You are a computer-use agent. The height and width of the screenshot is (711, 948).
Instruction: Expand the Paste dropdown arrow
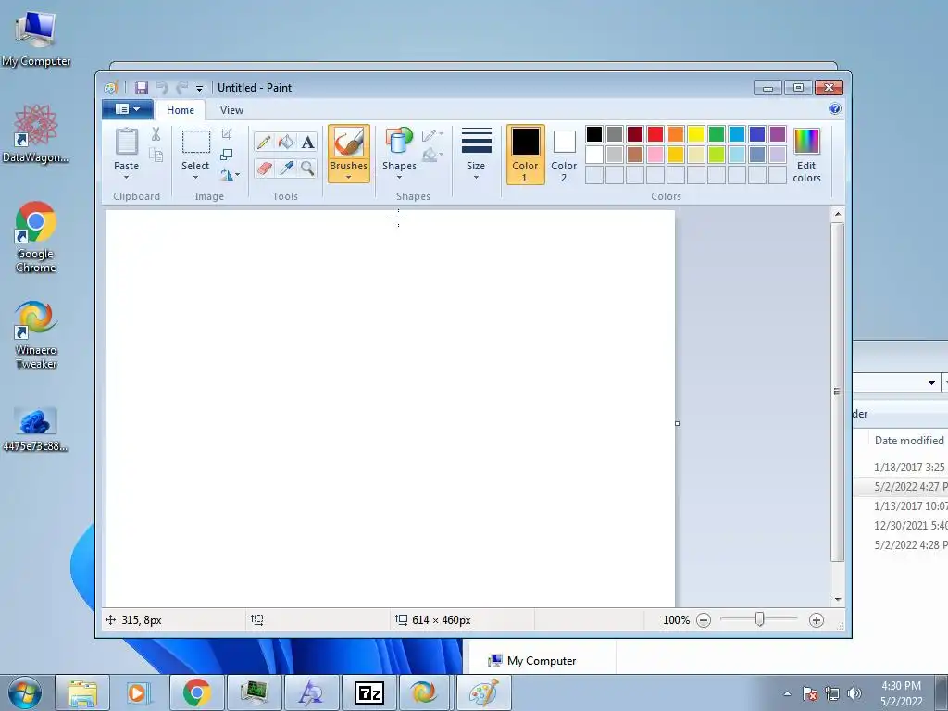[x=126, y=178]
